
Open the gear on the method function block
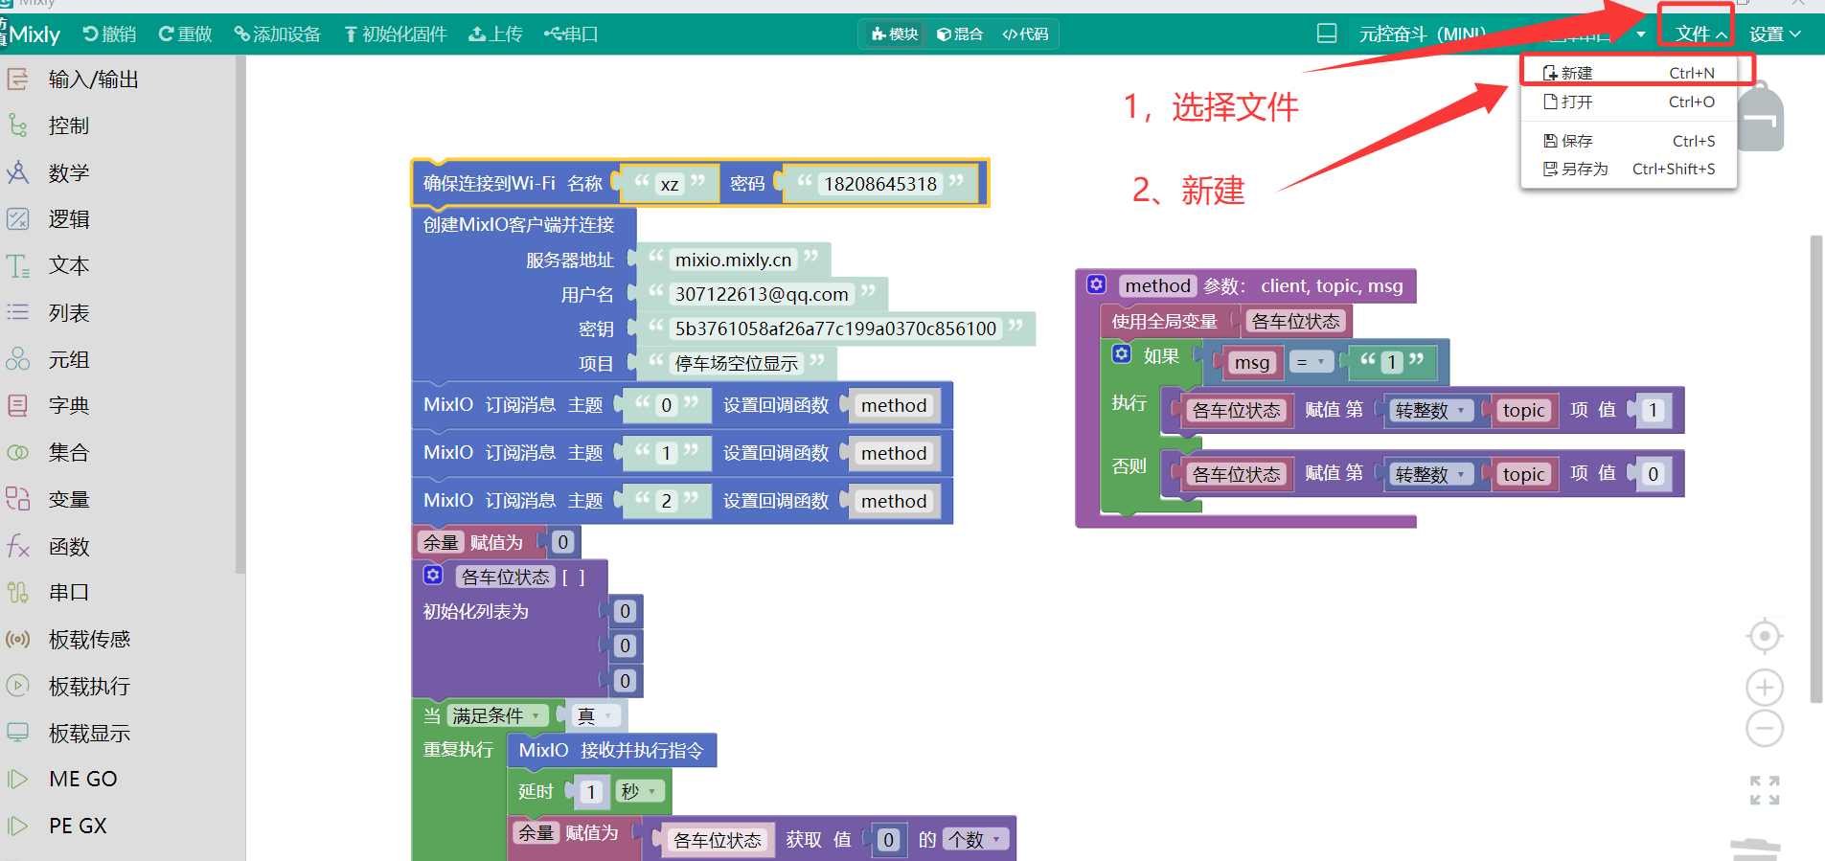[1097, 284]
